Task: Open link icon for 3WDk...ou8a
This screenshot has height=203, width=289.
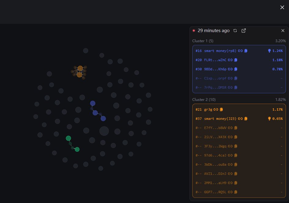Action: 230,165
